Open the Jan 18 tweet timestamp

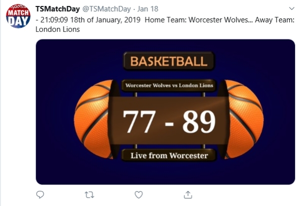click(147, 9)
